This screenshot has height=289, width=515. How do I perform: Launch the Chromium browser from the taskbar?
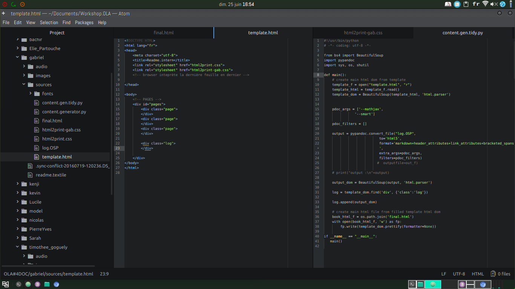pos(56,284)
